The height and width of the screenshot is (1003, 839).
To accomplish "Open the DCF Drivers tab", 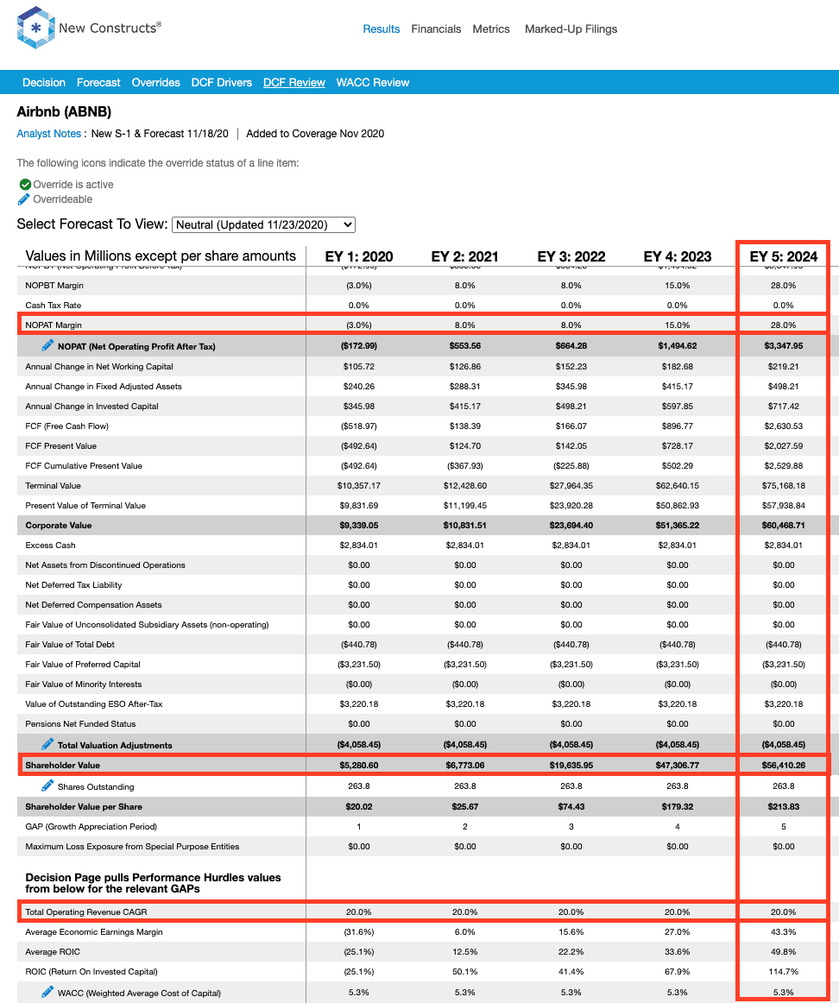I will 222,83.
